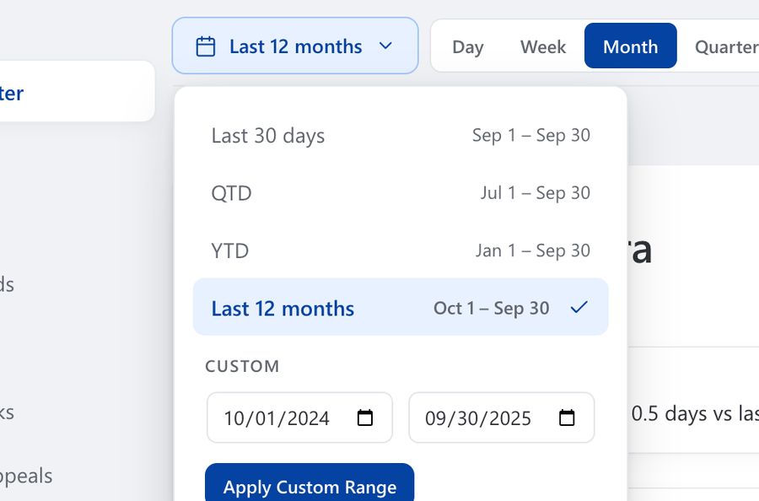Click the Oct 1 – Sep 30 date text

pos(492,309)
